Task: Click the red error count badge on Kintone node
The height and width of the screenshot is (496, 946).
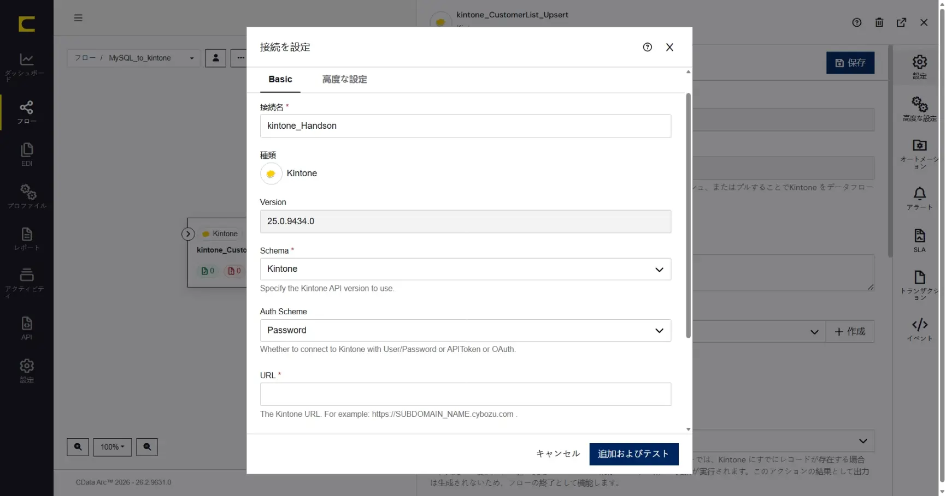Action: [x=234, y=271]
